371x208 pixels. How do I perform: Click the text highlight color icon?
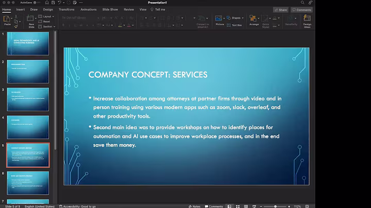pos(120,25)
